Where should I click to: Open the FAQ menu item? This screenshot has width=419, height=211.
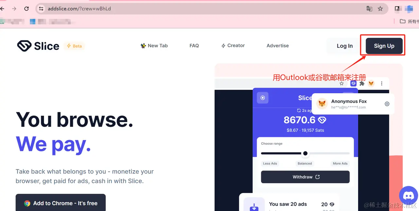point(194,46)
